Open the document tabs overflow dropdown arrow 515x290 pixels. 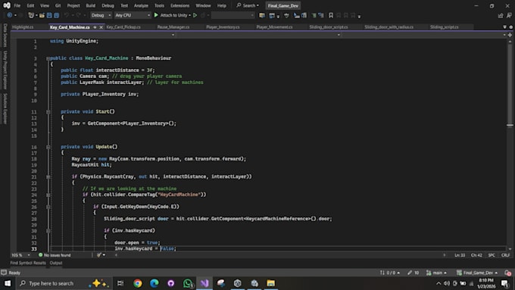coord(505,27)
